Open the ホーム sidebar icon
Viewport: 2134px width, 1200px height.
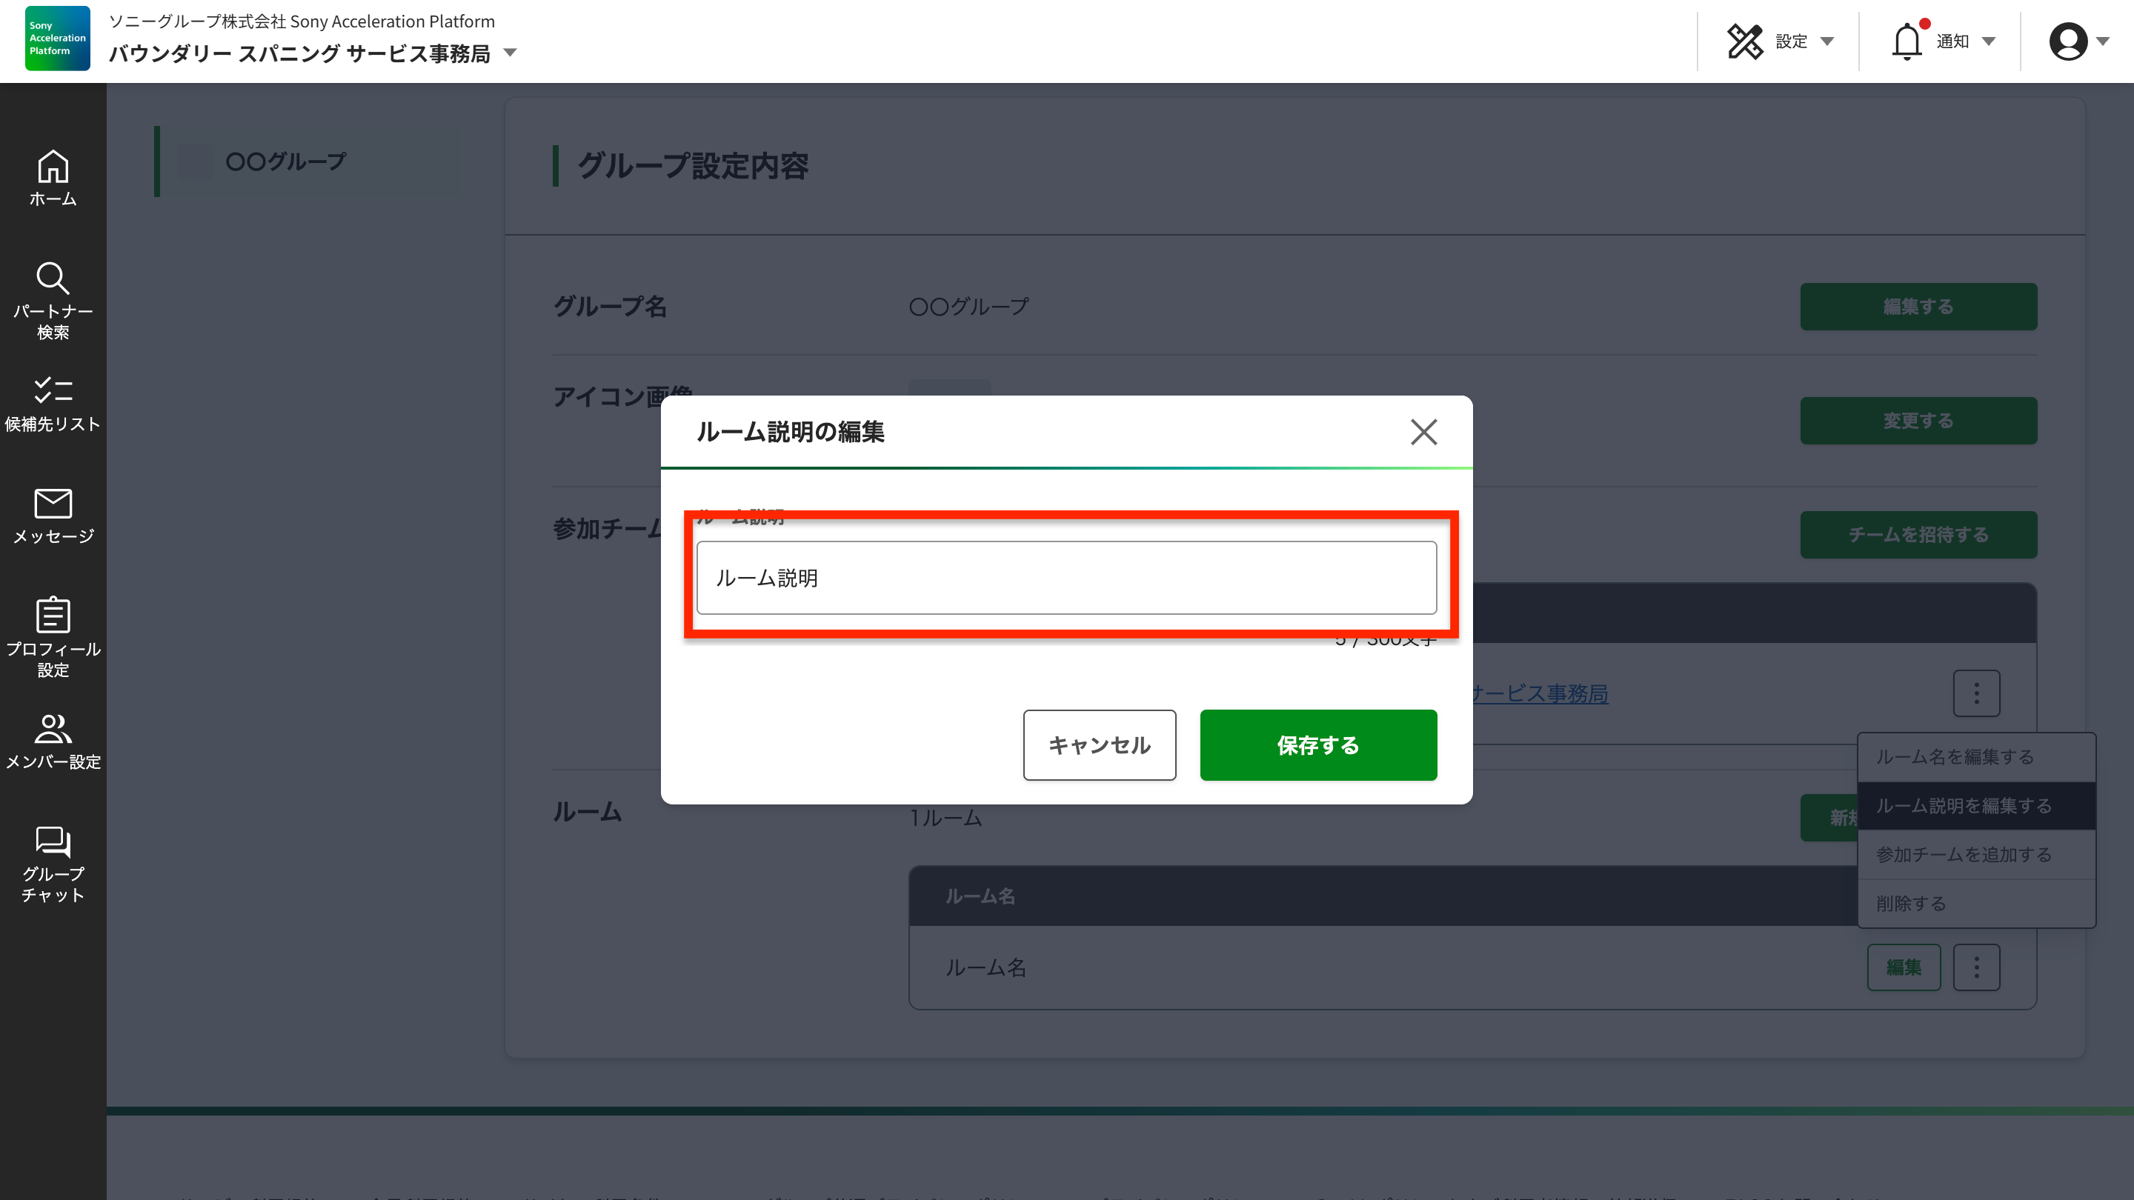pos(53,178)
